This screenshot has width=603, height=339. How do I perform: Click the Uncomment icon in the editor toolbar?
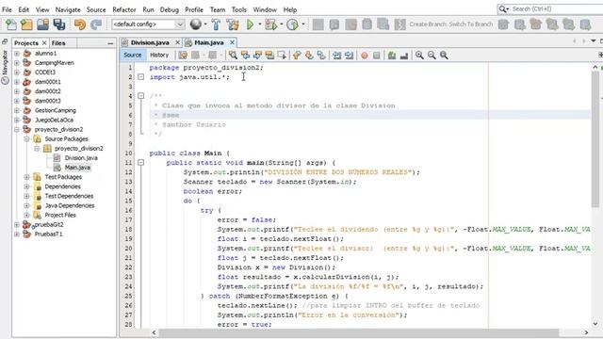404,56
